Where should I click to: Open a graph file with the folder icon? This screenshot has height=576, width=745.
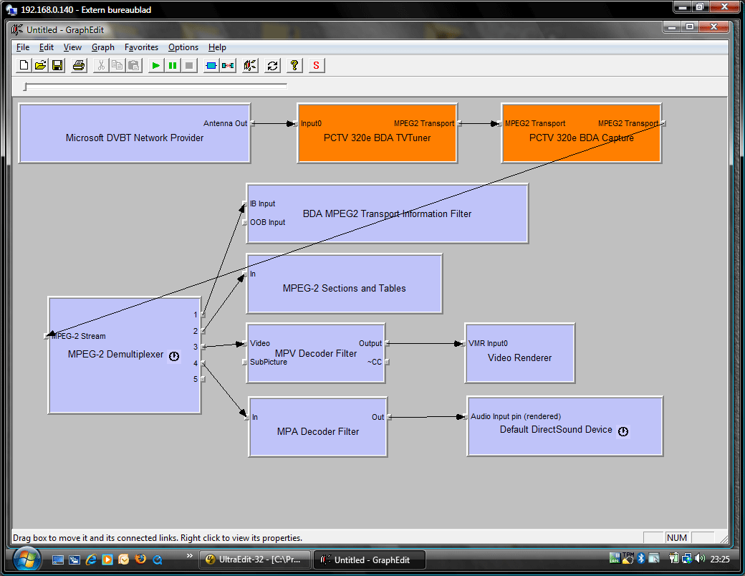pyautogui.click(x=40, y=66)
